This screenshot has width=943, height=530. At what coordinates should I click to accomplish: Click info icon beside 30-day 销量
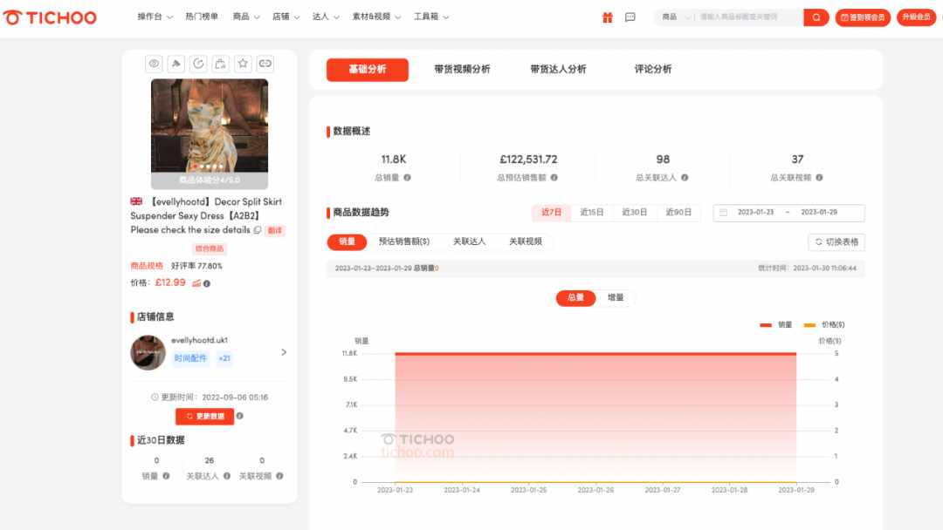click(166, 476)
